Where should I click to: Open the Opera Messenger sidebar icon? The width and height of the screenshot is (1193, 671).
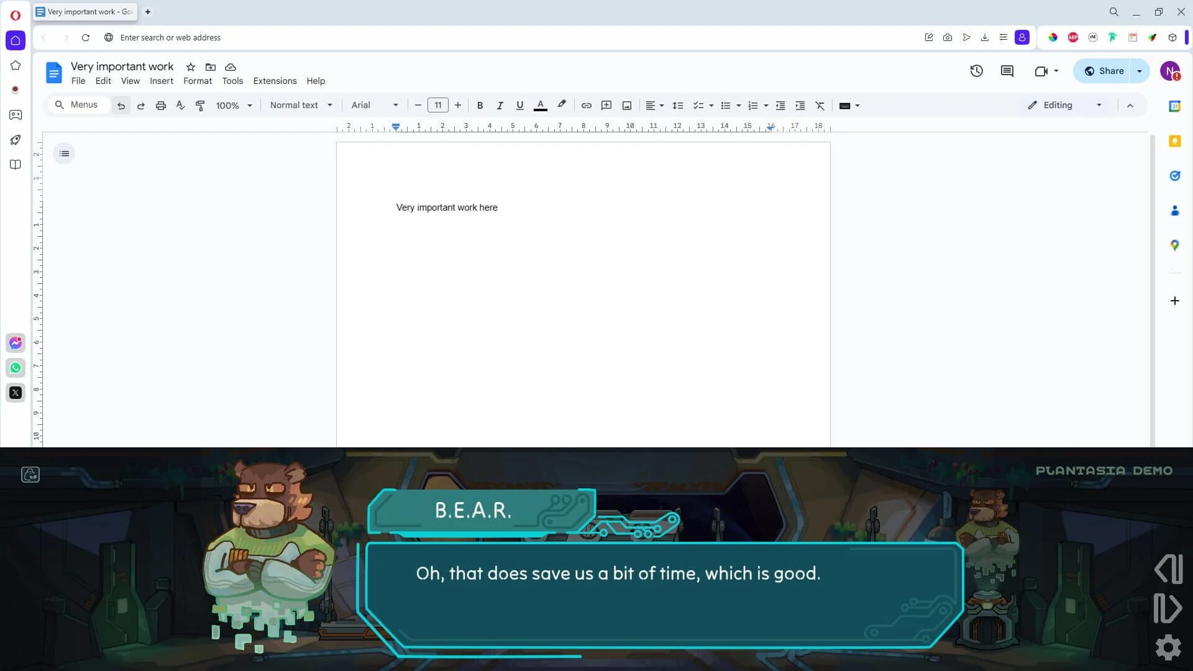[x=16, y=342]
